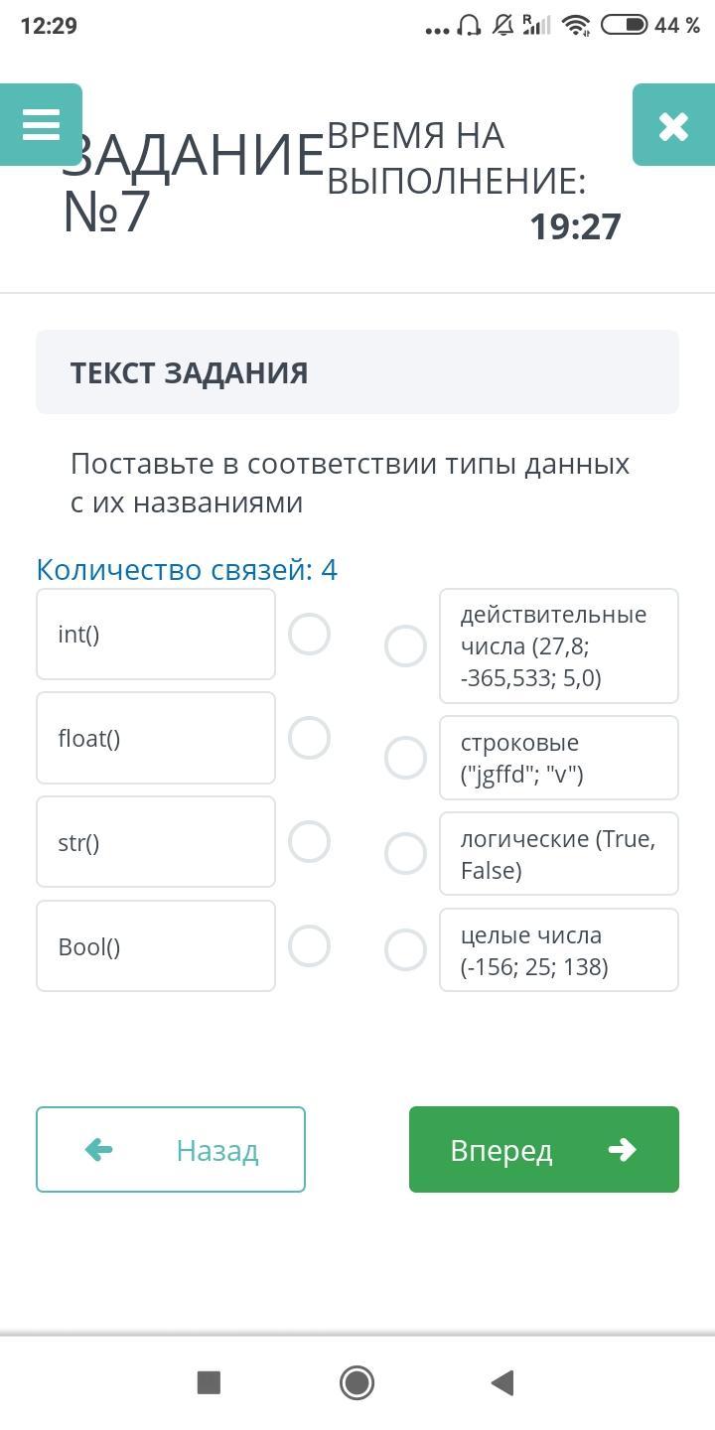Tap the headphones icon in status bar
The width and height of the screenshot is (715, 1430).
click(469, 25)
